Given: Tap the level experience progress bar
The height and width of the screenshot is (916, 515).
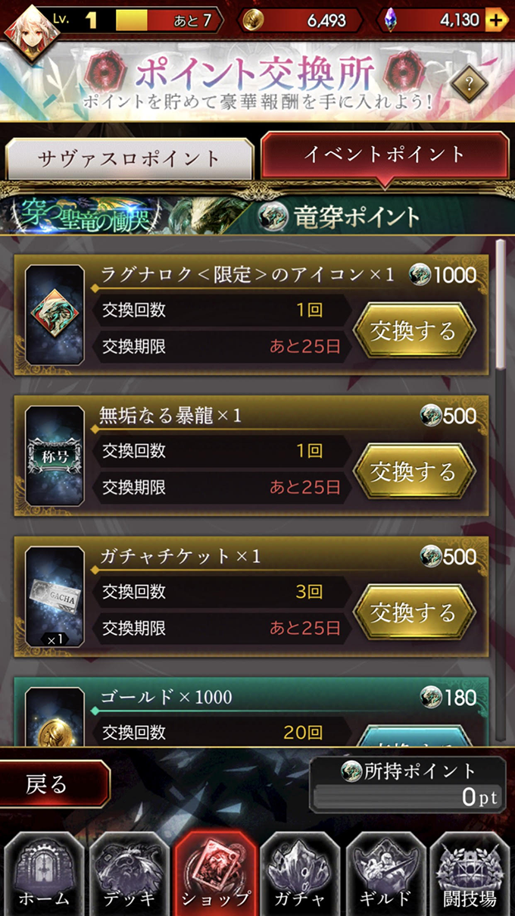Looking at the screenshot, I should point(168,20).
